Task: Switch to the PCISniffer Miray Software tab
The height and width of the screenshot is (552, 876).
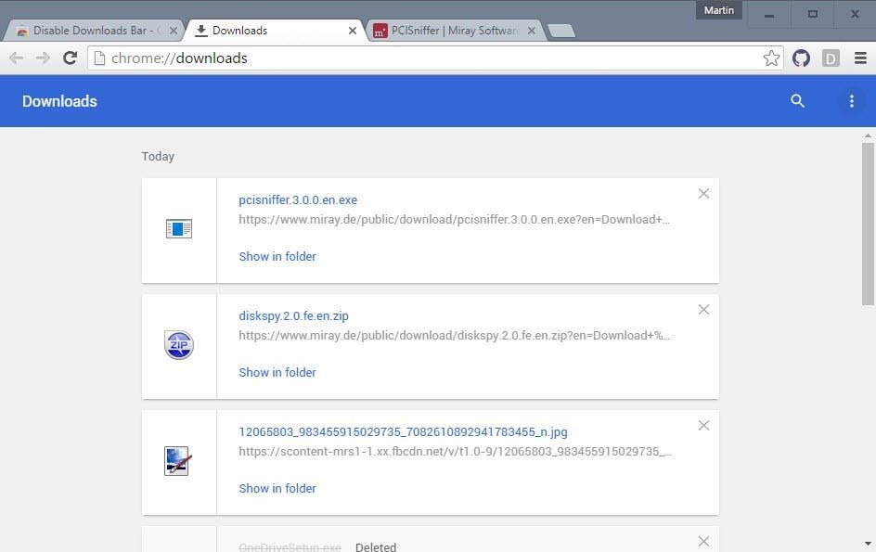Action: coord(453,31)
